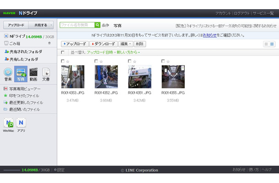This screenshot has width=279, height=183.
Task: Follow the お知らせ link in notice banner
Action: 210,35
